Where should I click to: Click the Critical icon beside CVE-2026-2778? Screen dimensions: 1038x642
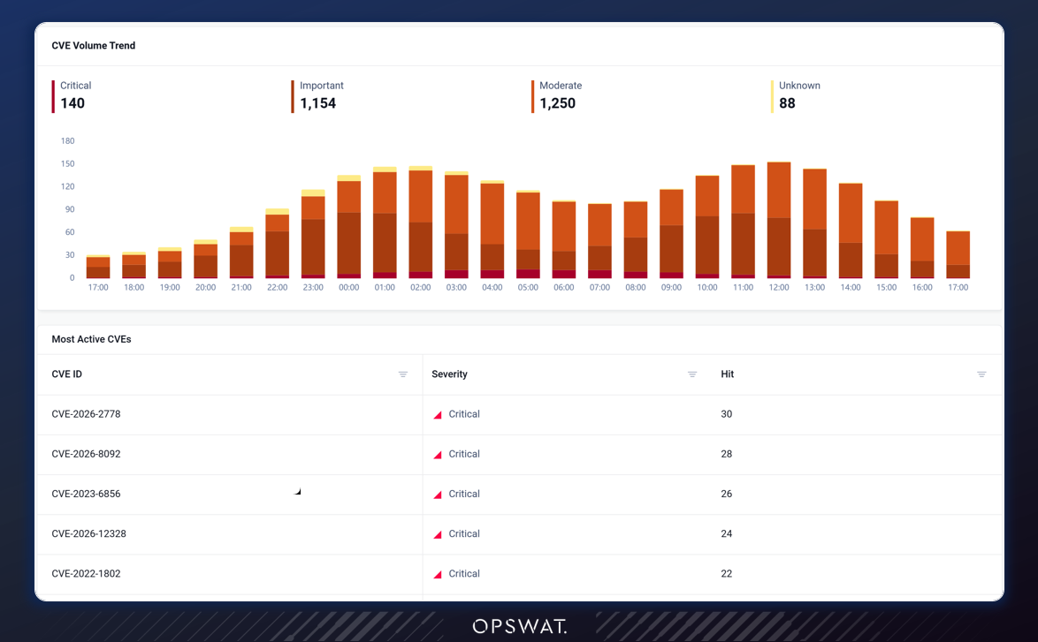pyautogui.click(x=438, y=414)
